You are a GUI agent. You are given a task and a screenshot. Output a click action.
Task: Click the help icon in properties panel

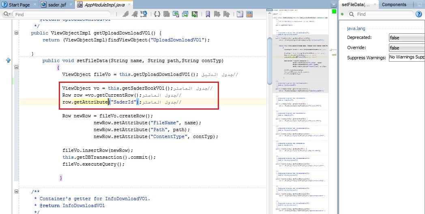(419, 14)
